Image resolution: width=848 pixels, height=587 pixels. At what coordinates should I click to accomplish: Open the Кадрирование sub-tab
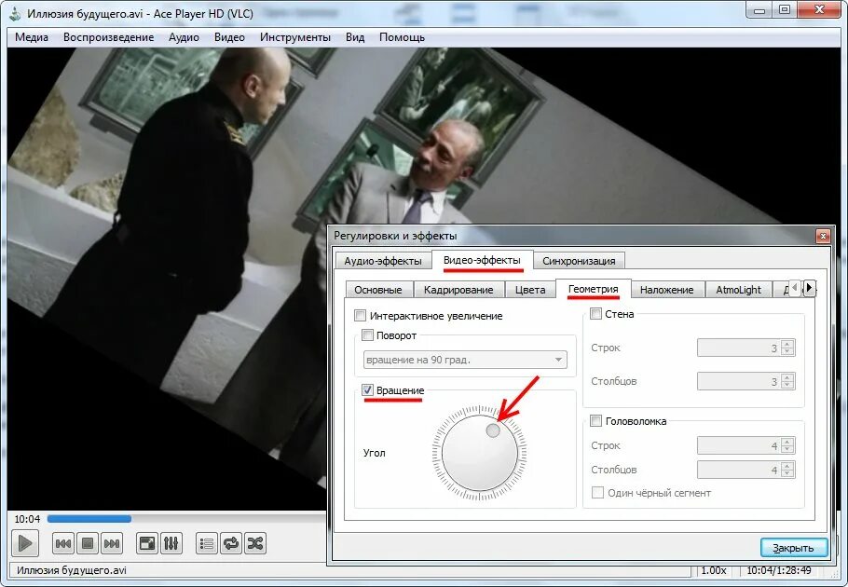(458, 290)
